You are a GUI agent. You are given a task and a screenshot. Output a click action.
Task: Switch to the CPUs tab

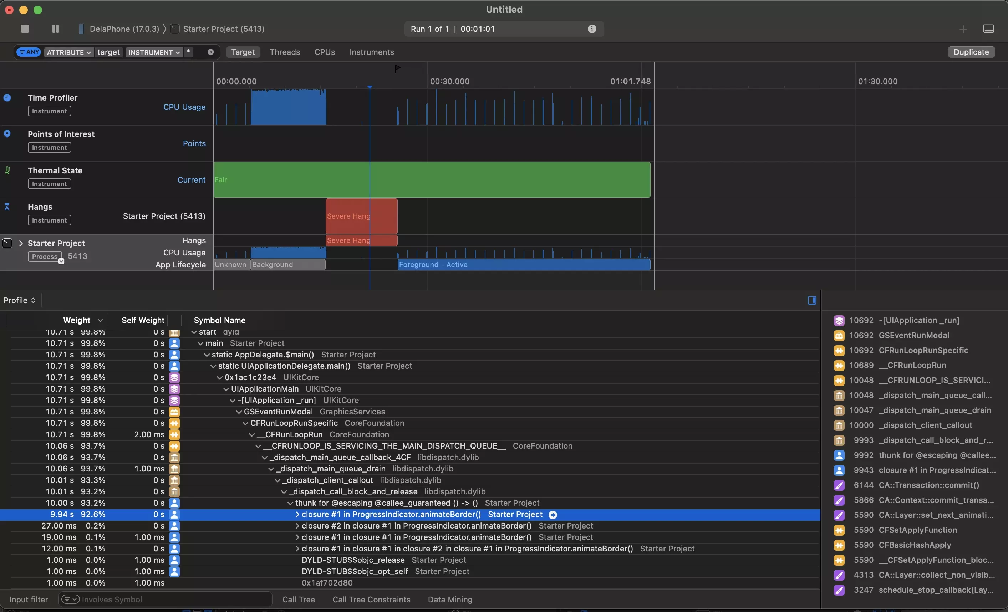coord(325,52)
